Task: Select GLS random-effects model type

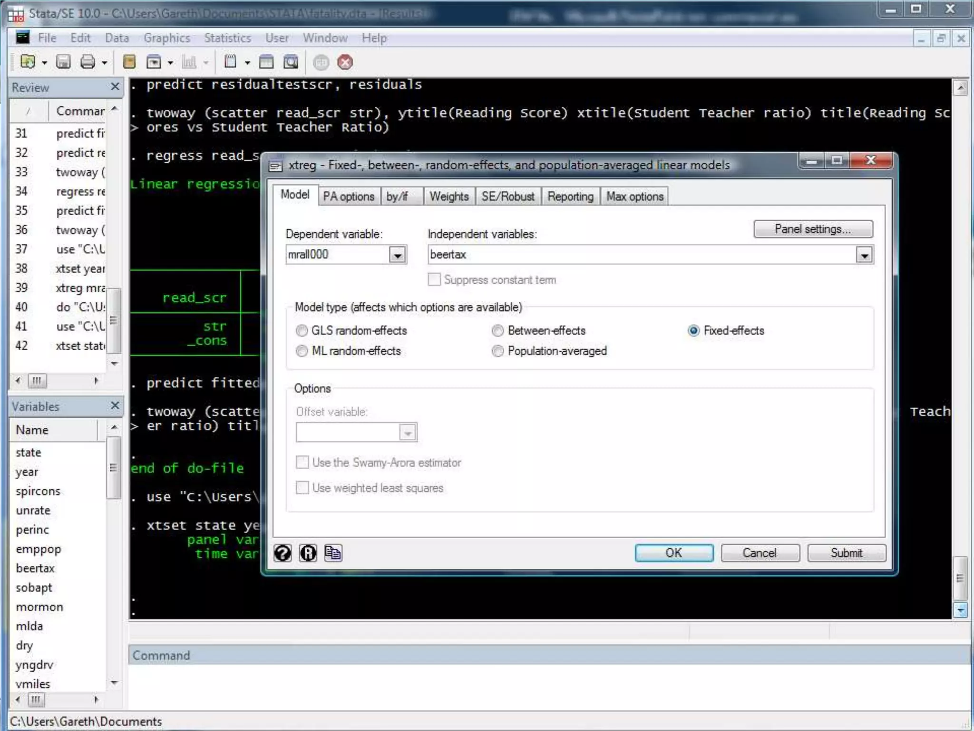Action: tap(302, 330)
